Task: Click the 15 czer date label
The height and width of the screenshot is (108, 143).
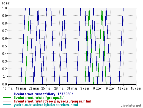Action: click(x=136, y=88)
